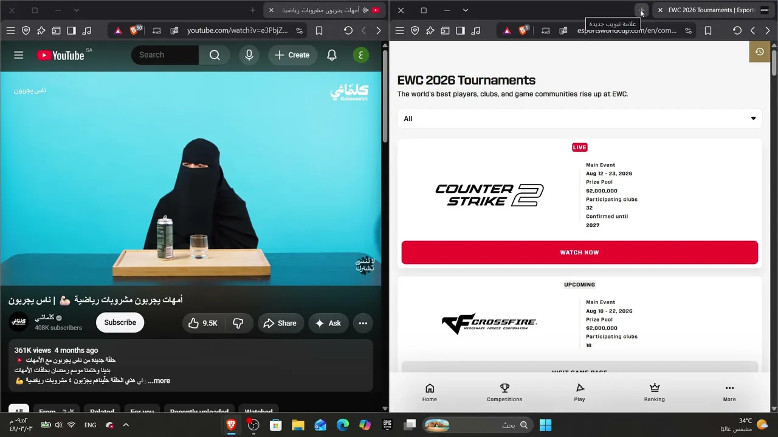Expand the video description with ...more
Screen dimensions: 778x437
tap(159, 381)
